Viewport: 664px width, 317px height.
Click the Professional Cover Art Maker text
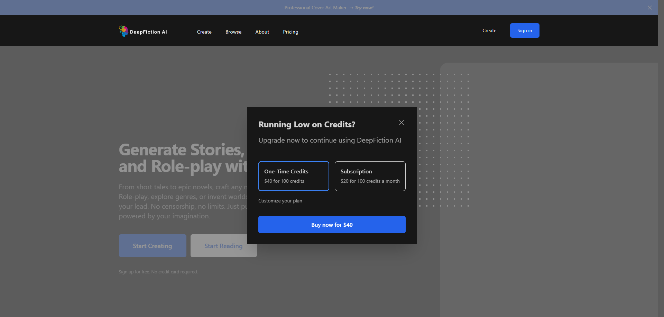315,8
